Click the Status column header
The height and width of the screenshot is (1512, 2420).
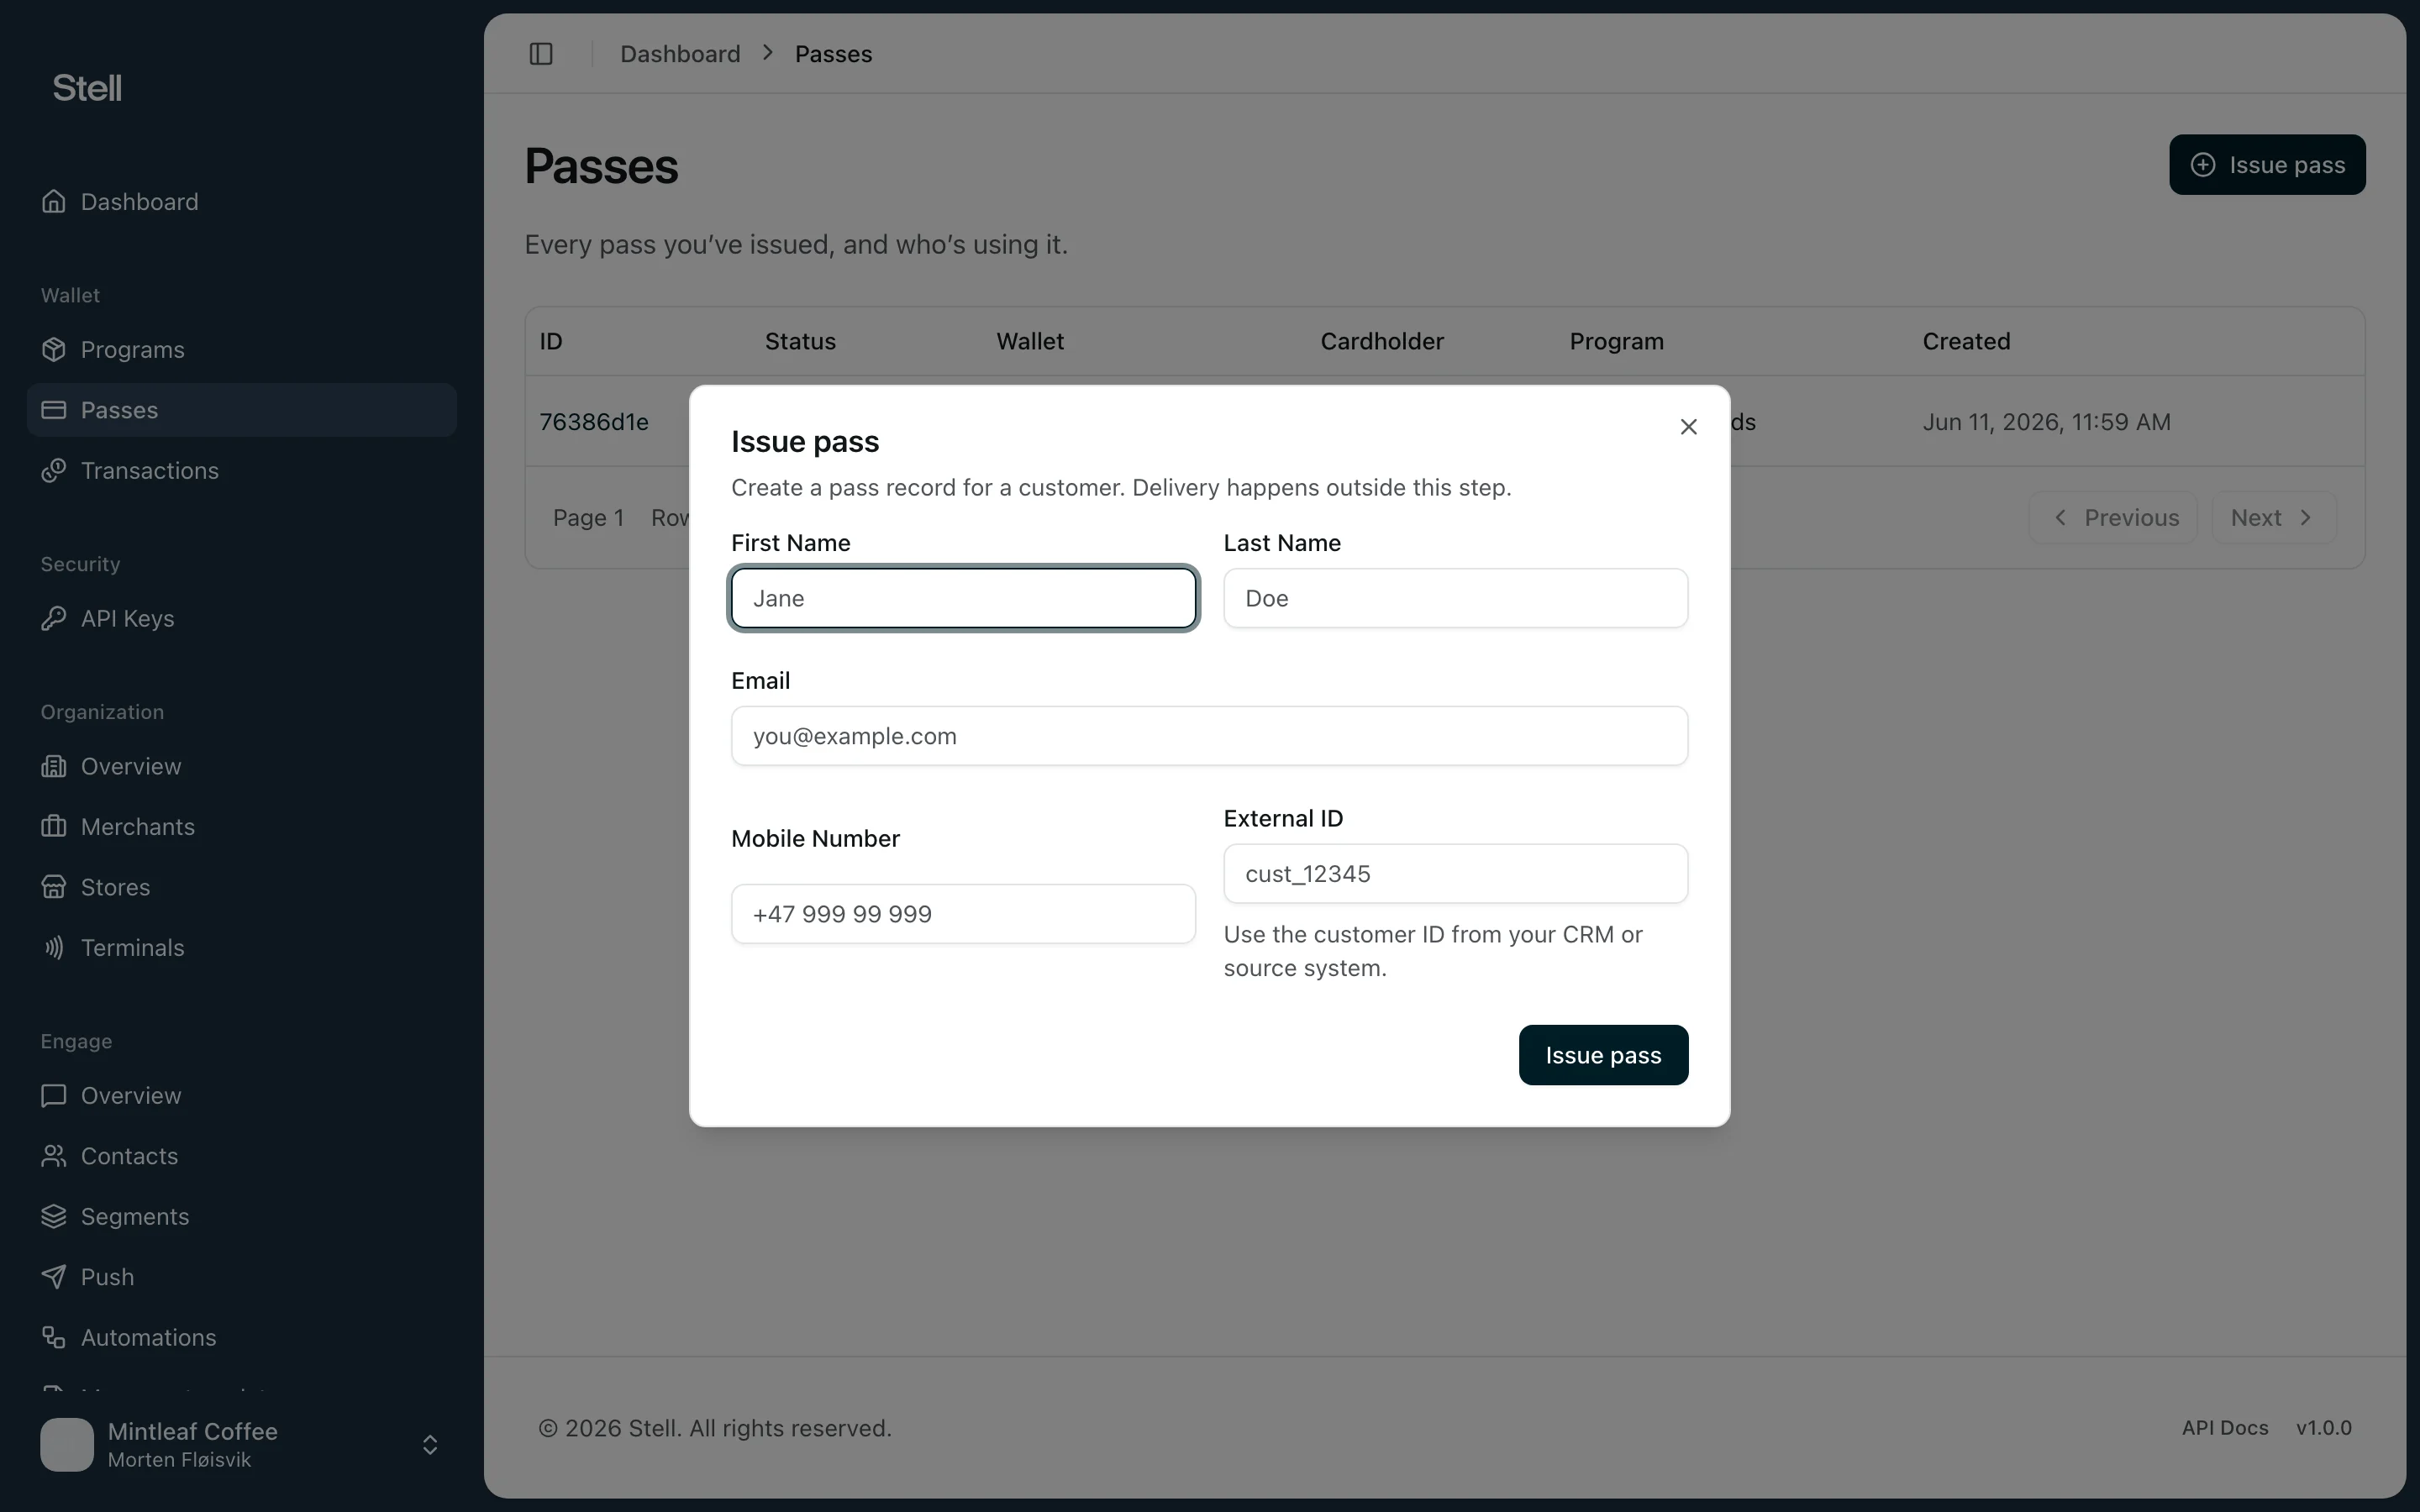pyautogui.click(x=800, y=342)
